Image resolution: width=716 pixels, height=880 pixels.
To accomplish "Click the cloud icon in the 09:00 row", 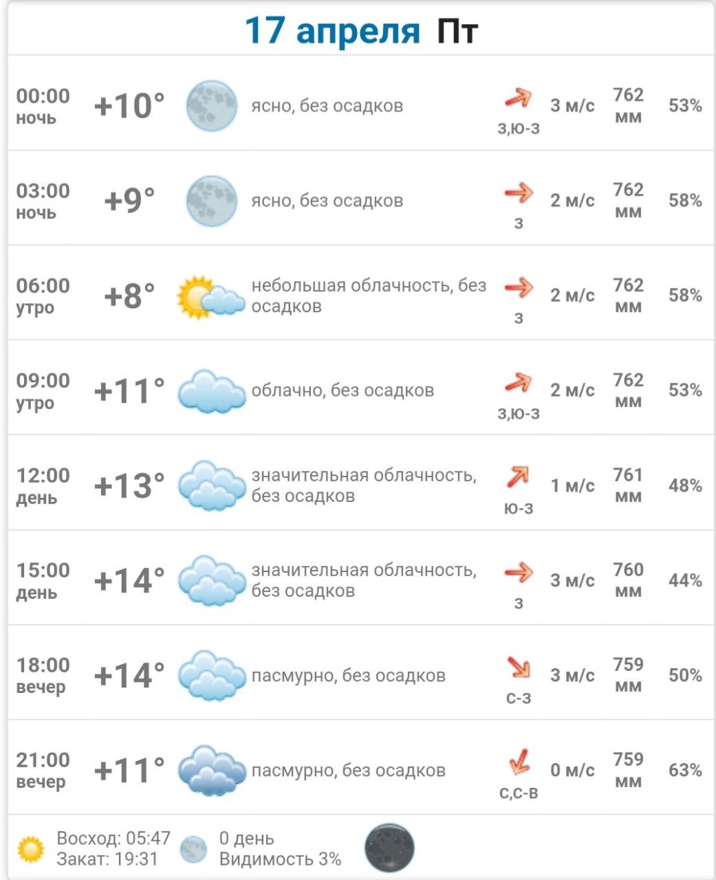I will click(211, 391).
